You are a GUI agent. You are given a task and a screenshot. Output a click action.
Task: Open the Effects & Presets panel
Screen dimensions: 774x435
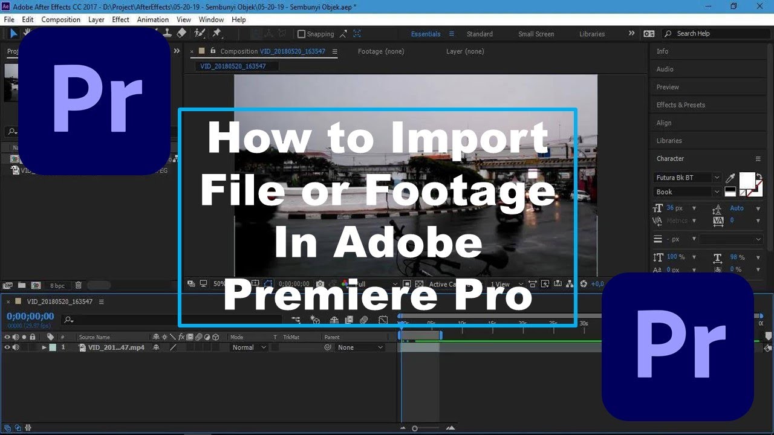[681, 105]
